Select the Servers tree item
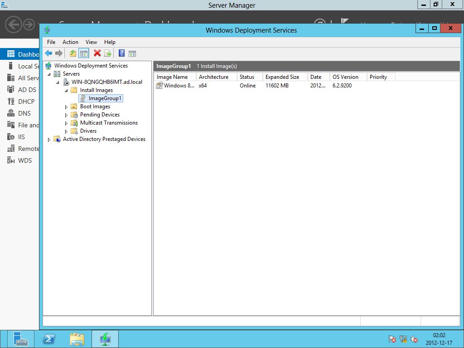The width and height of the screenshot is (464, 348). point(71,74)
